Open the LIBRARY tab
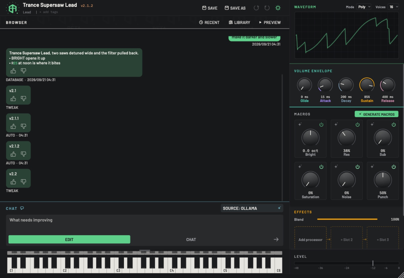404x278 pixels. tap(239, 22)
